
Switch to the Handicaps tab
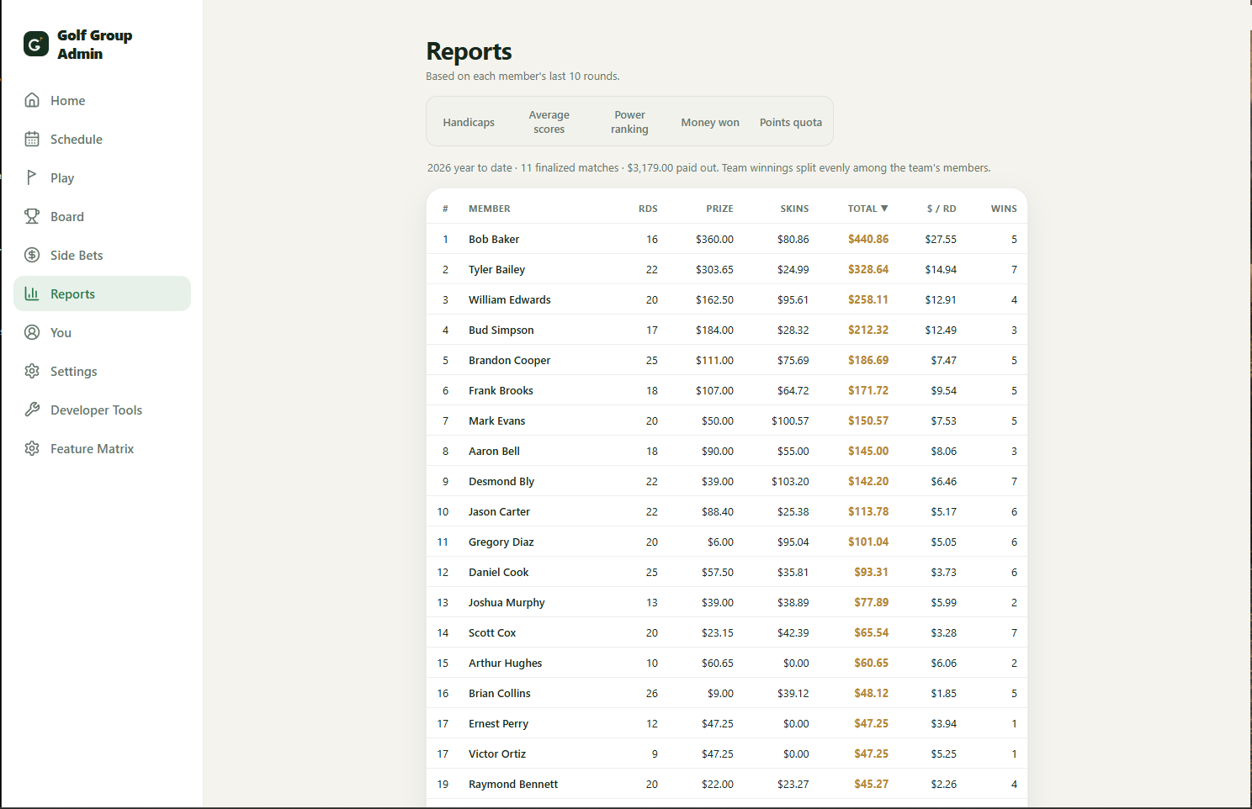[469, 122]
